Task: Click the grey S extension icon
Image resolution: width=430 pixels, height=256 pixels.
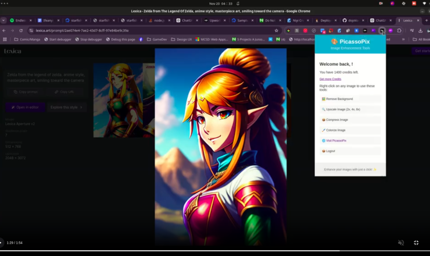Action: [297, 30]
